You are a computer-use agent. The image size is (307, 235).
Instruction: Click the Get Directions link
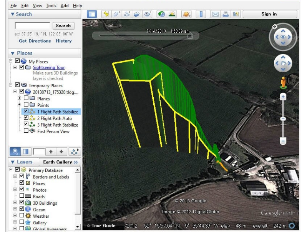coord(35,41)
